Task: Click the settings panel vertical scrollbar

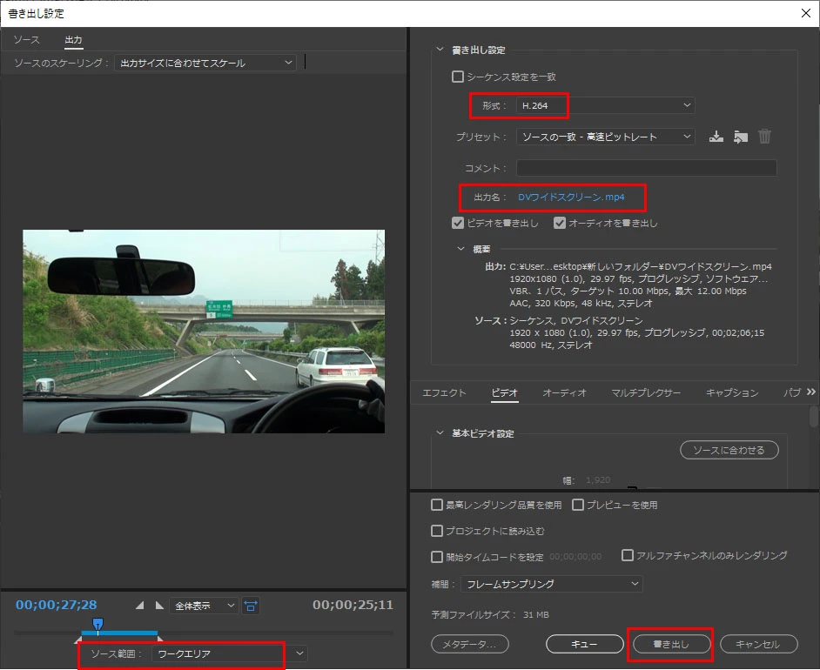Action: point(813,418)
